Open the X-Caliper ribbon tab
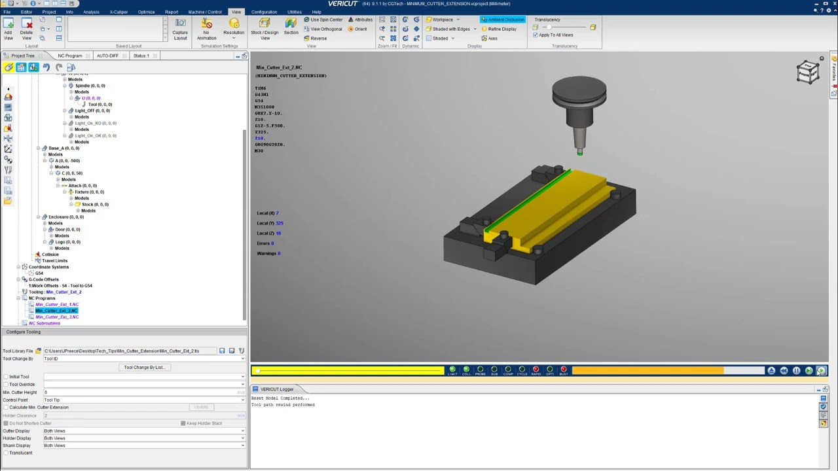Viewport: 838px width, 471px height. (118, 12)
